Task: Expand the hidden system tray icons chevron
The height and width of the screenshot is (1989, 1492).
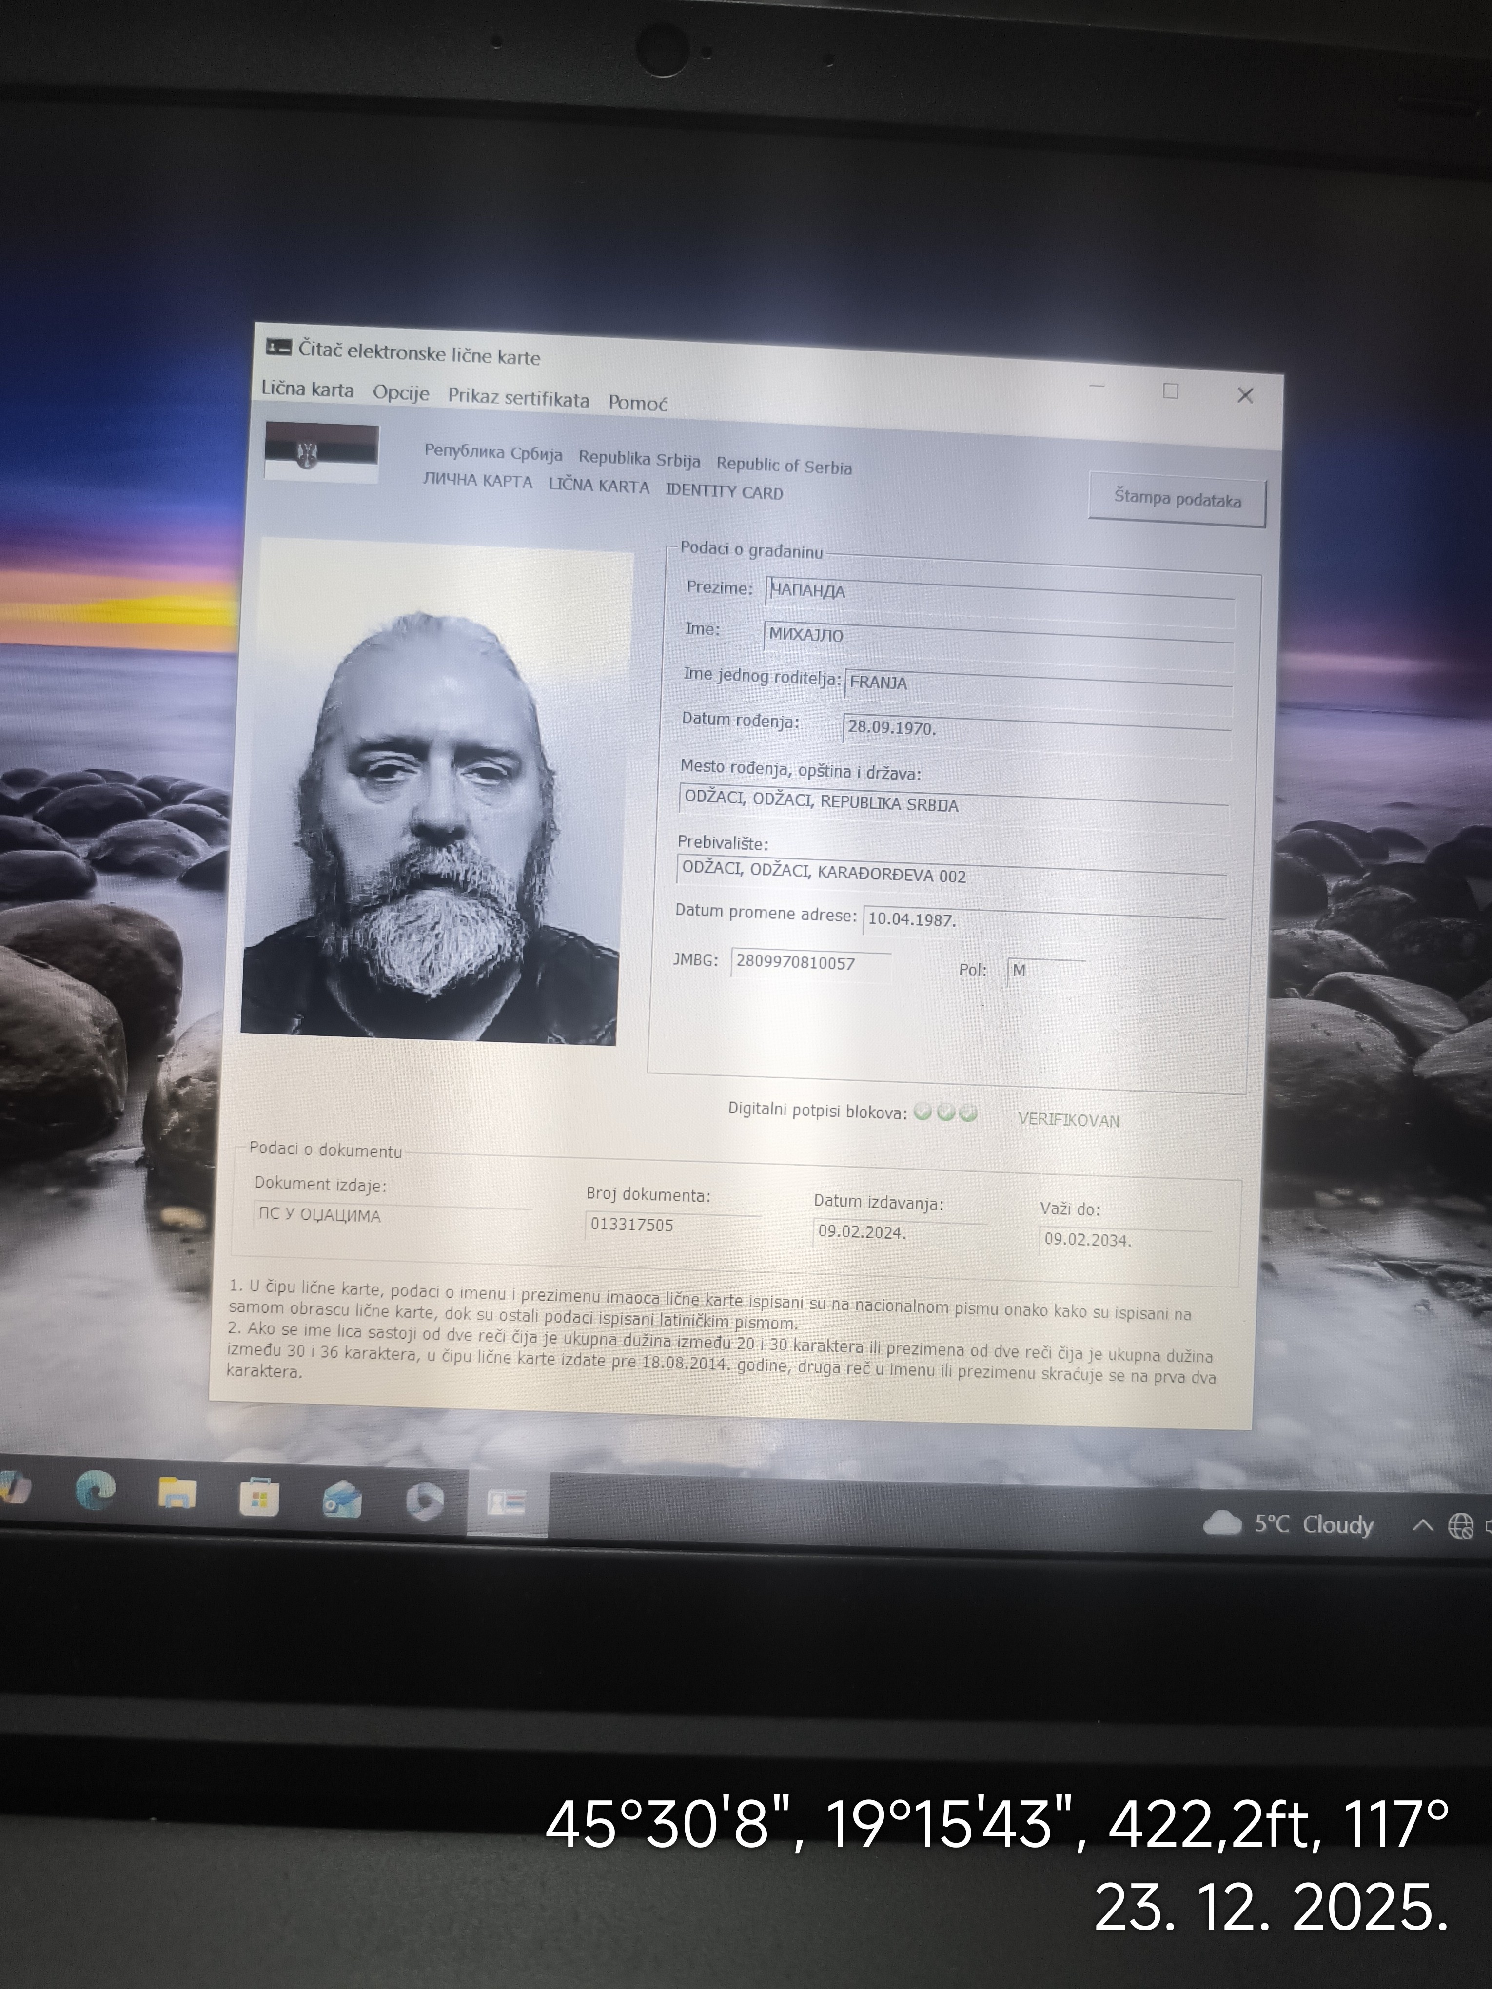Action: (1423, 1524)
